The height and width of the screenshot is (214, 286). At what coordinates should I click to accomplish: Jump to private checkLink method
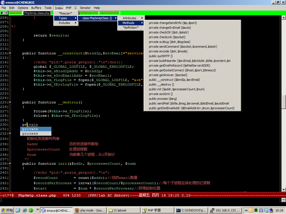pyautogui.click(x=192, y=37)
